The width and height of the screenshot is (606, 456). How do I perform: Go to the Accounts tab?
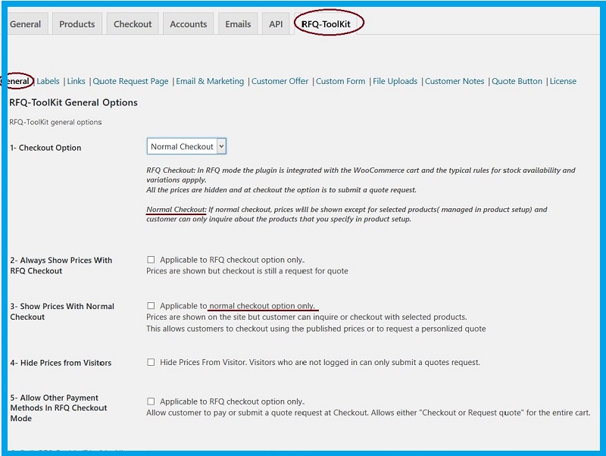188,24
